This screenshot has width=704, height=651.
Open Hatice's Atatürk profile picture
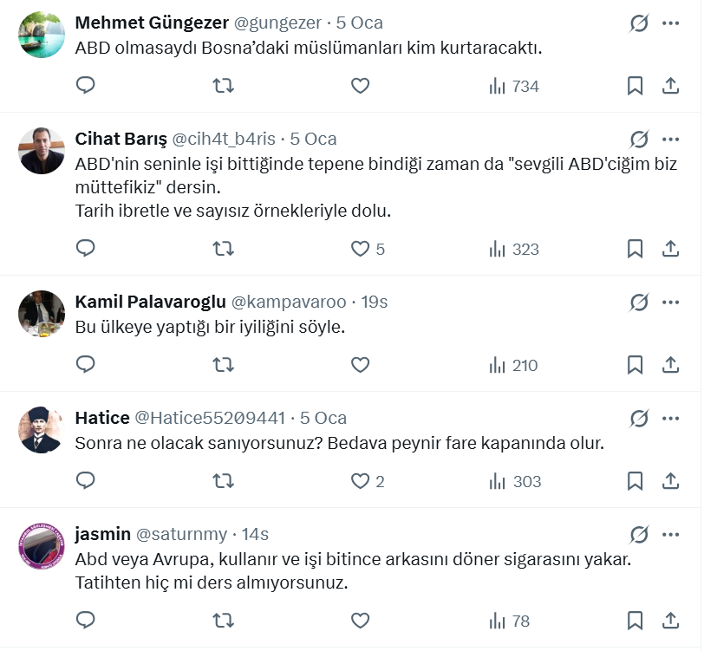pyautogui.click(x=42, y=428)
